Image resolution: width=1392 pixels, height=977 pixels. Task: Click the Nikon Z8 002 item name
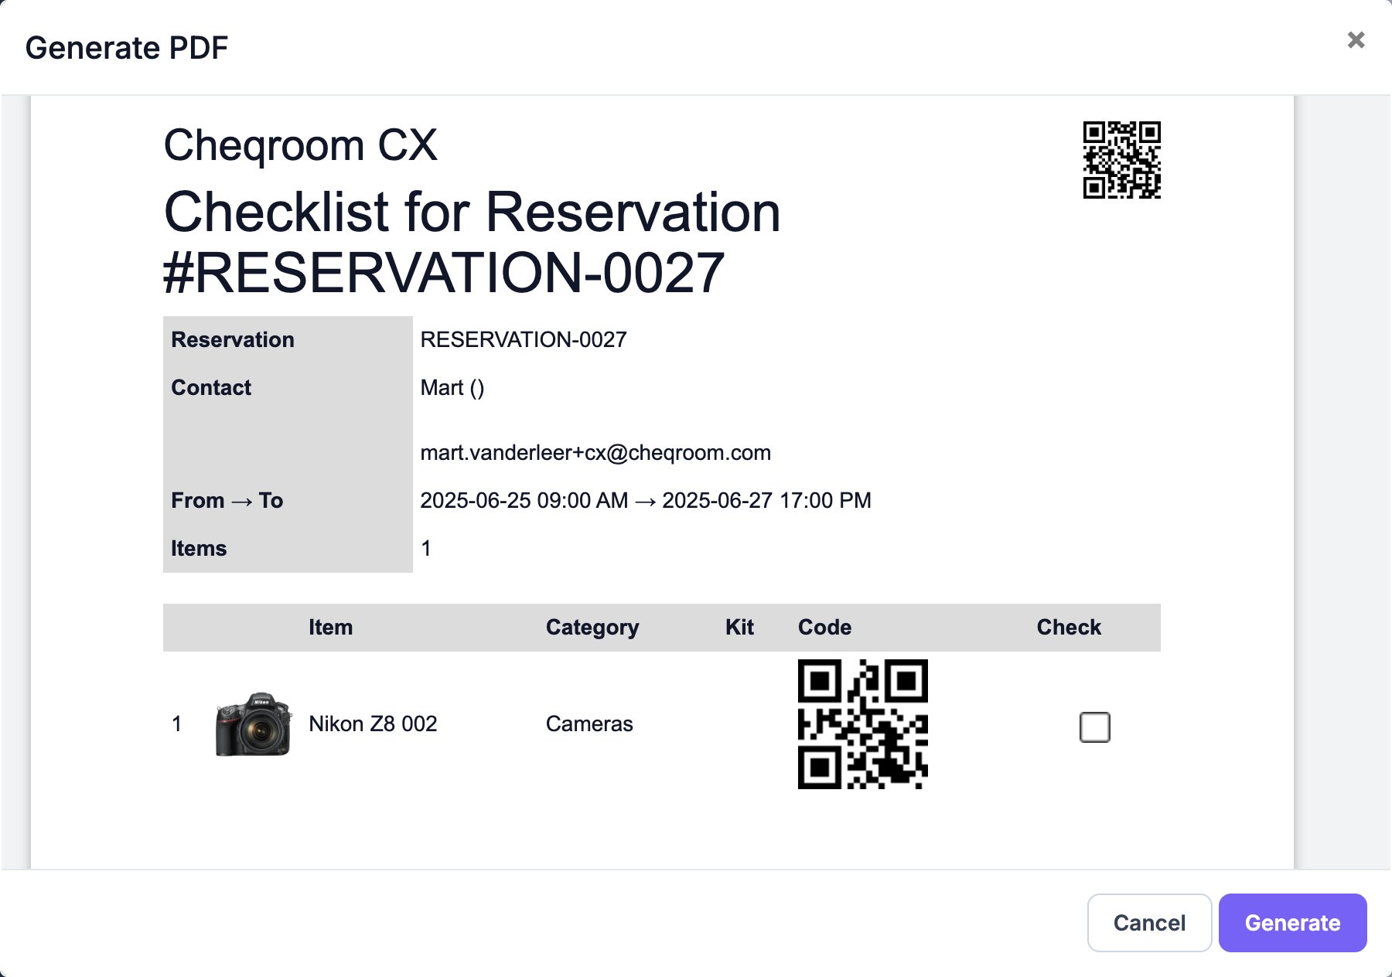point(373,724)
